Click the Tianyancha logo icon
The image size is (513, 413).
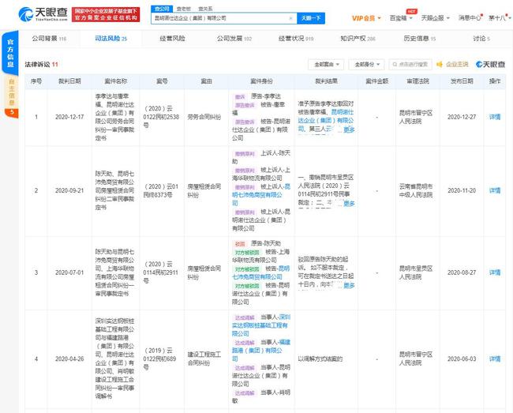click(x=25, y=14)
